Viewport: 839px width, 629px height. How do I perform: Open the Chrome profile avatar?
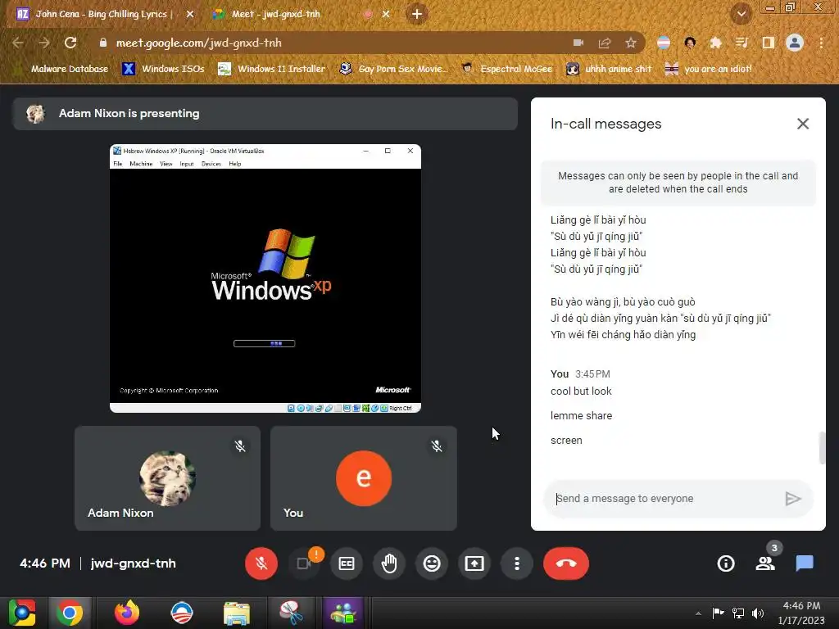coord(795,43)
